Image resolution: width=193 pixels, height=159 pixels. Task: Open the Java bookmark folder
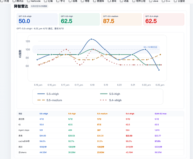154,1
